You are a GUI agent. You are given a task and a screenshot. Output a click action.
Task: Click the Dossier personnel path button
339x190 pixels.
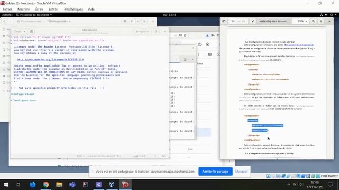pos(30,21)
